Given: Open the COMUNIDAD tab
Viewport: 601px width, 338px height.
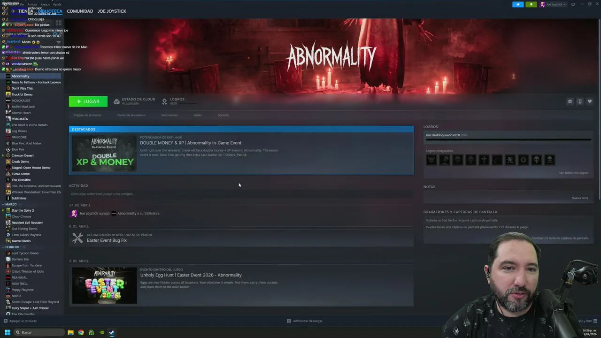Looking at the screenshot, I should [x=80, y=11].
